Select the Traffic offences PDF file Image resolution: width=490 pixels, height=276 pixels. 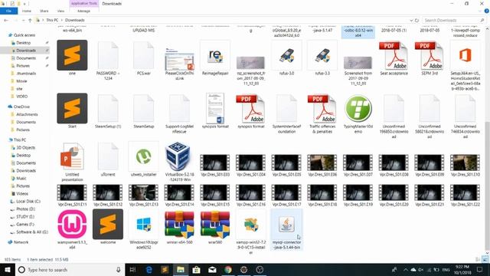point(322,109)
